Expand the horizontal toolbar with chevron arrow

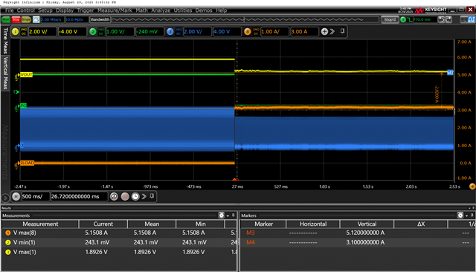[x=144, y=196]
